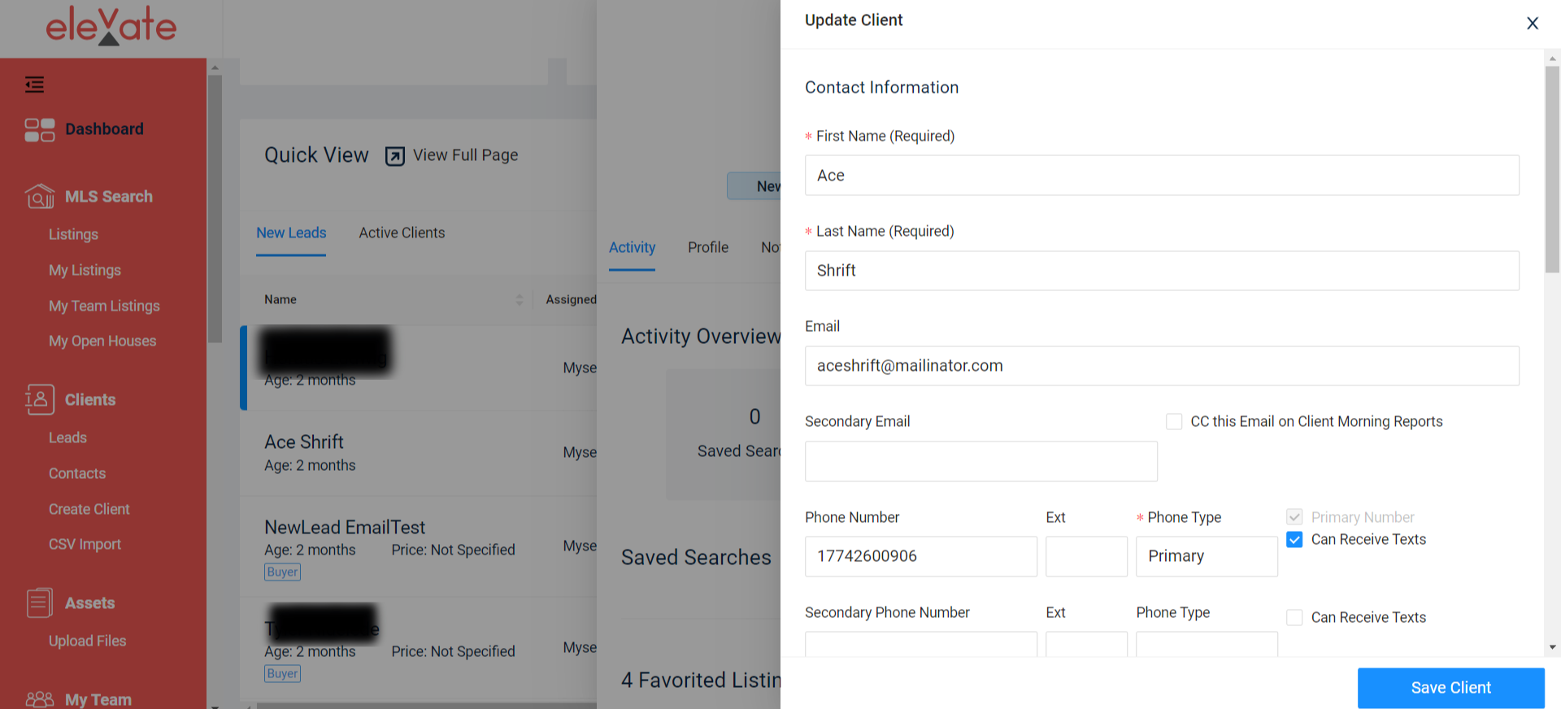
Task: Open the View Full Page arrow icon
Action: [x=395, y=155]
